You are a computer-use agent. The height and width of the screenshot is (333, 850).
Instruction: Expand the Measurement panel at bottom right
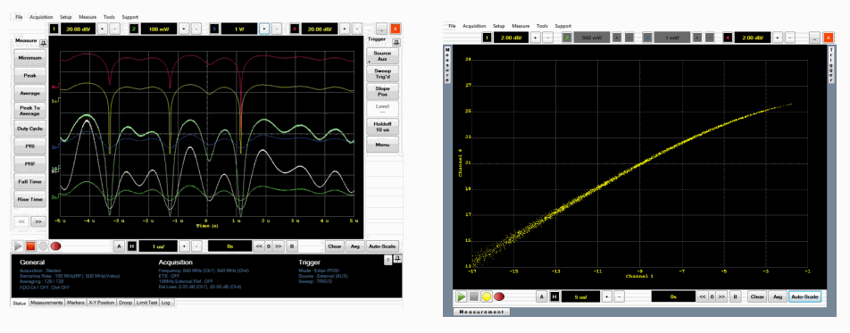click(481, 312)
